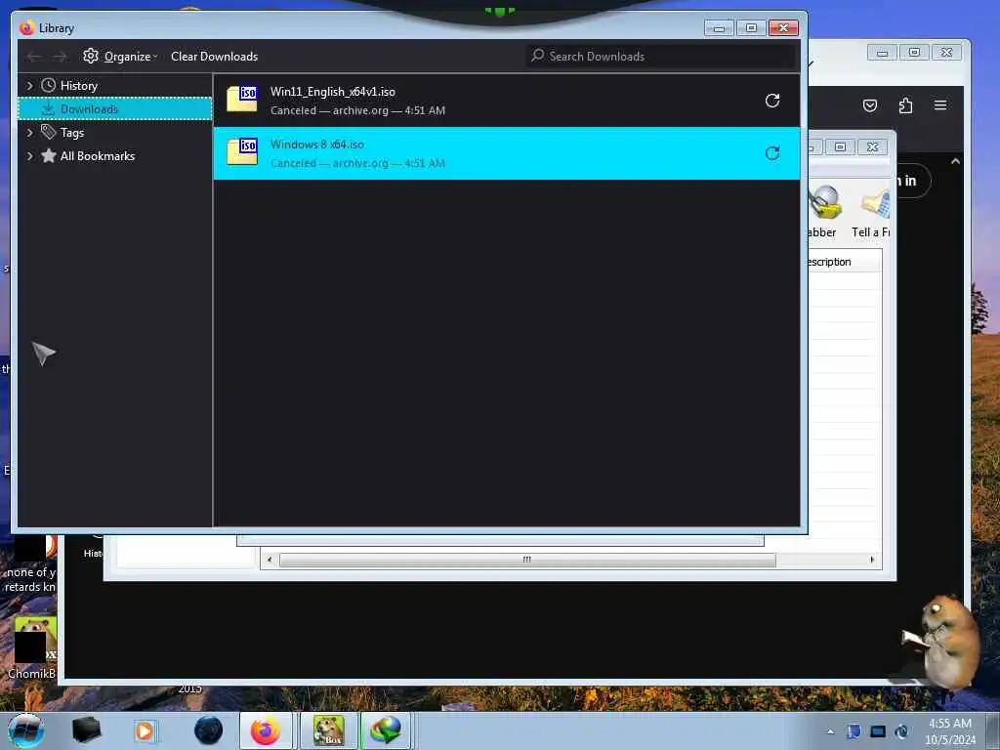The image size is (1000, 750).
Task: Close the Library window
Action: click(784, 28)
